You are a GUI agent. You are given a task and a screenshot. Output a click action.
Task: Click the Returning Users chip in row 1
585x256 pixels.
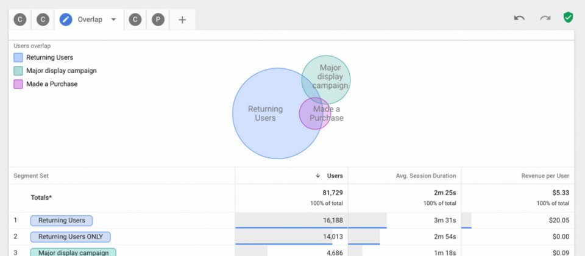[62, 220]
